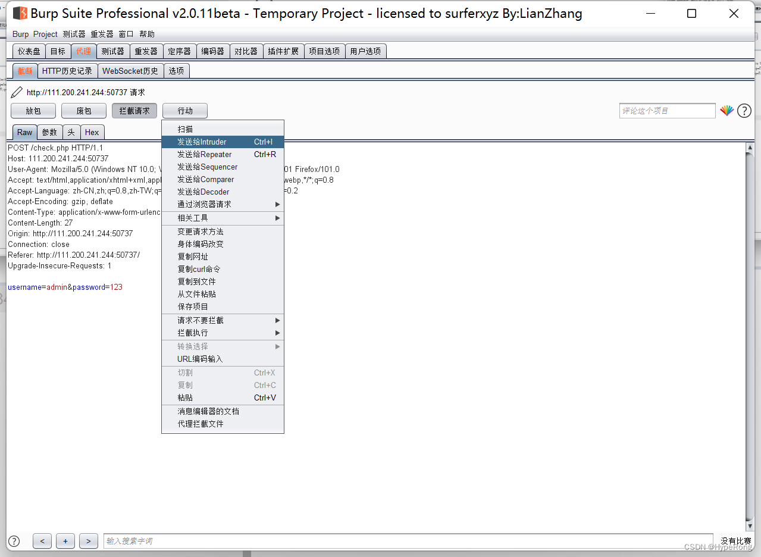Viewport: 761px width, 557px height.
Task: Expand the 相关工具 submenu
Action: [x=223, y=218]
